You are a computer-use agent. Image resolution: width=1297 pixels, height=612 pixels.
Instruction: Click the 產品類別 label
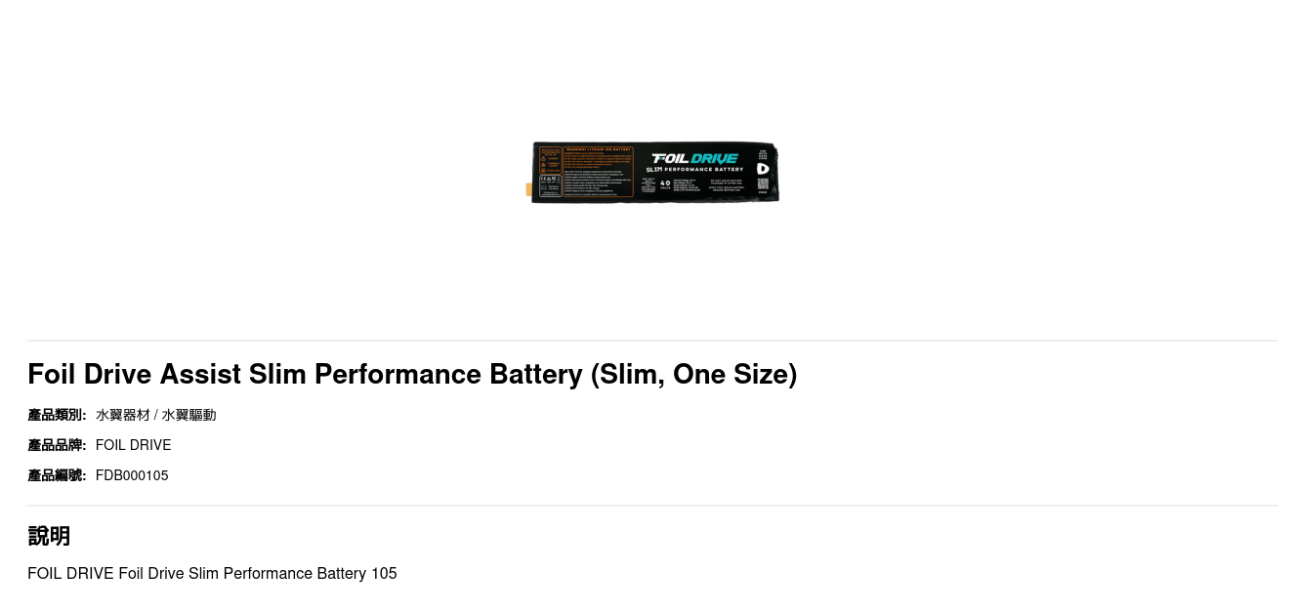[57, 415]
